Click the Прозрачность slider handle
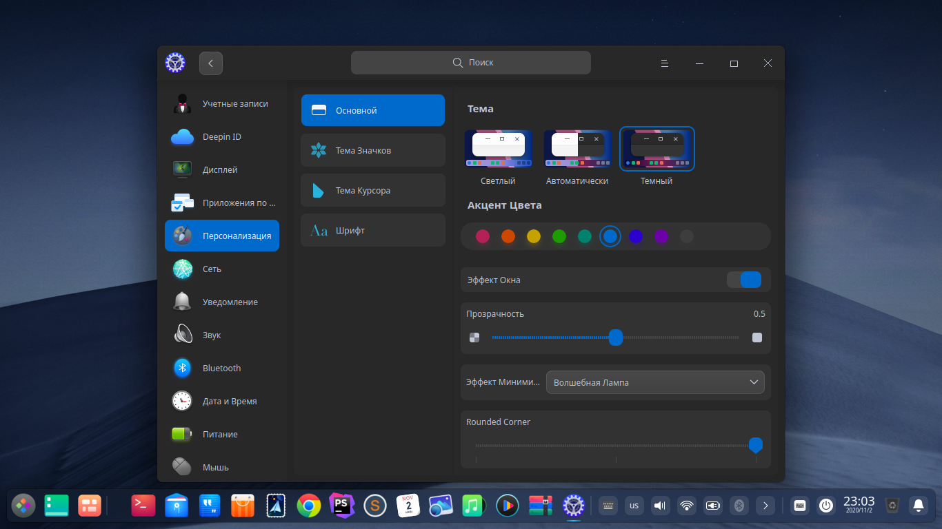This screenshot has width=942, height=529. tap(616, 338)
